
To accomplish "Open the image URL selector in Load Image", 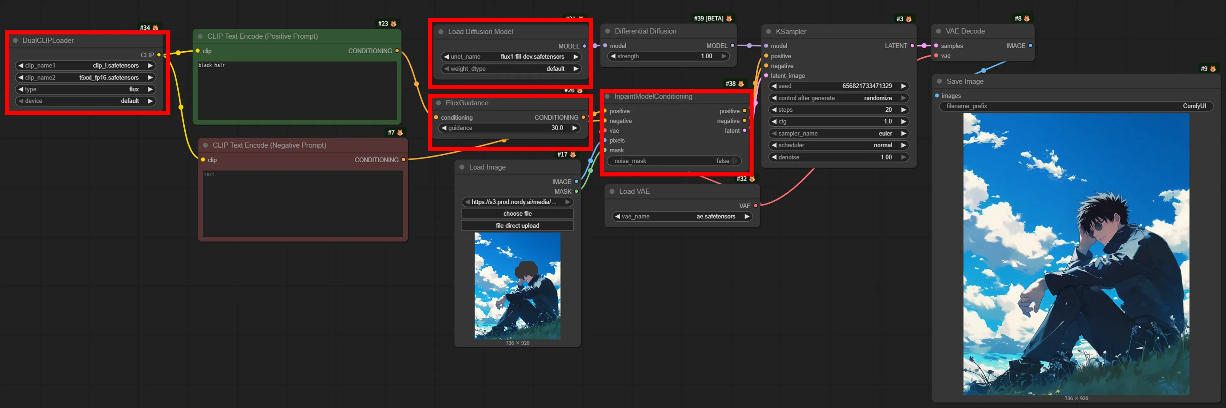I will click(x=517, y=202).
